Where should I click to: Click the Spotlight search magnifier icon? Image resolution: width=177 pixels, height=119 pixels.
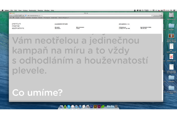click(x=171, y=10)
